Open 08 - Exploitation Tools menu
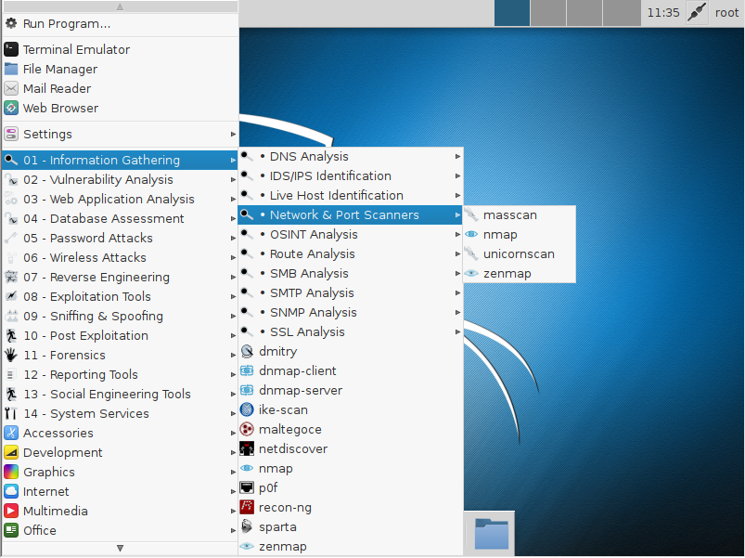This screenshot has height=558, width=745. [120, 296]
